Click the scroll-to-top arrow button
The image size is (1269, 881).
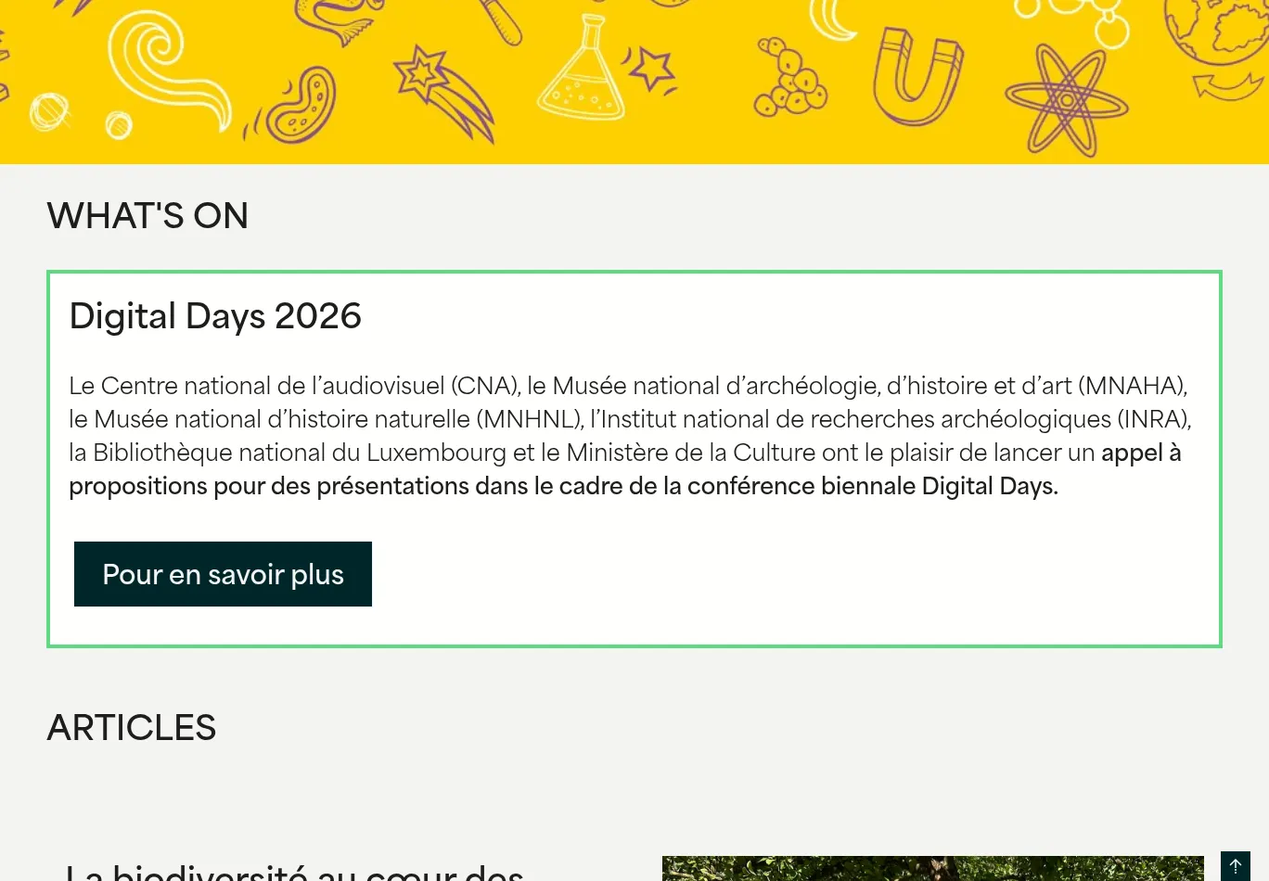[x=1236, y=865]
